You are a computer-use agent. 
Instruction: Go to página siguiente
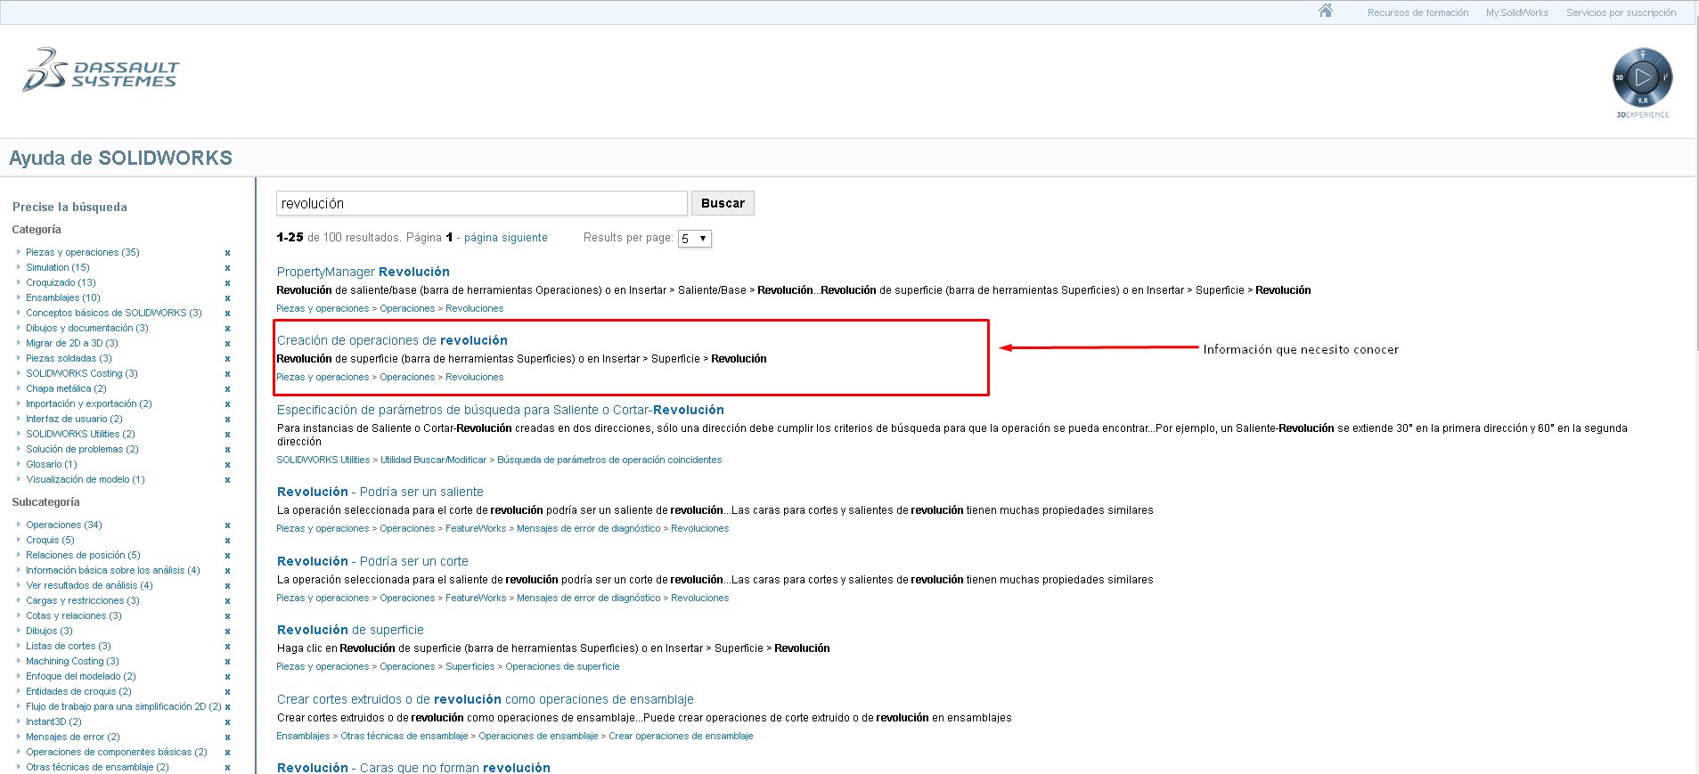(x=505, y=238)
